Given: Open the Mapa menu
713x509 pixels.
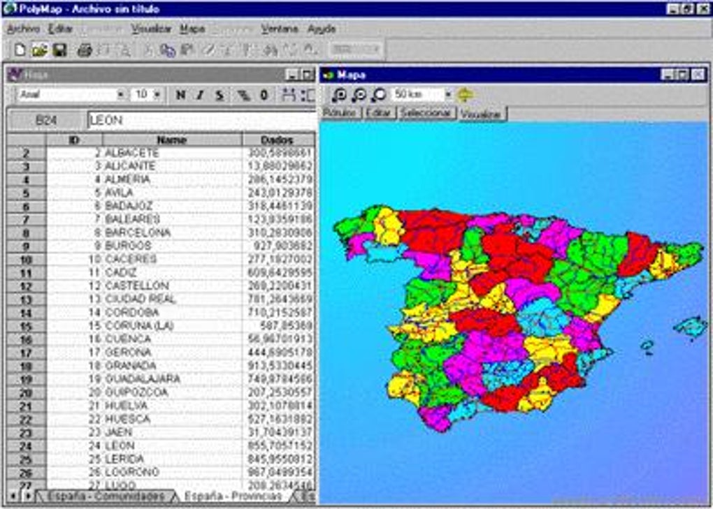Looking at the screenshot, I should click(192, 30).
